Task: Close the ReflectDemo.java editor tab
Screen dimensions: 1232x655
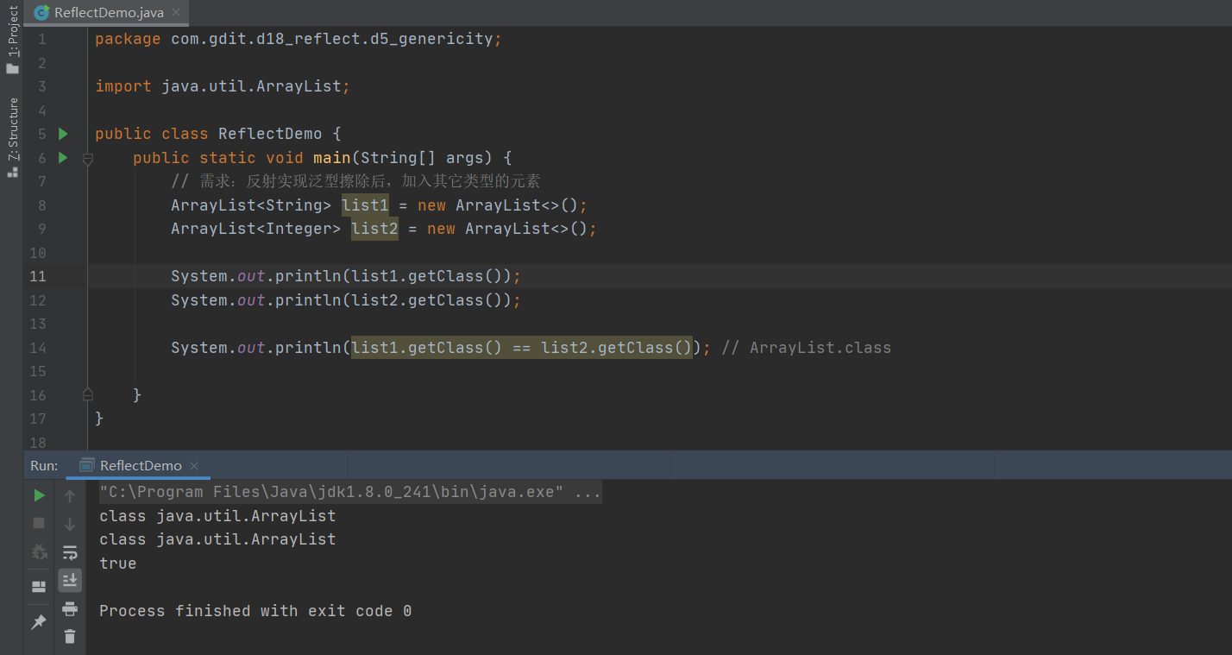Action: (x=176, y=13)
